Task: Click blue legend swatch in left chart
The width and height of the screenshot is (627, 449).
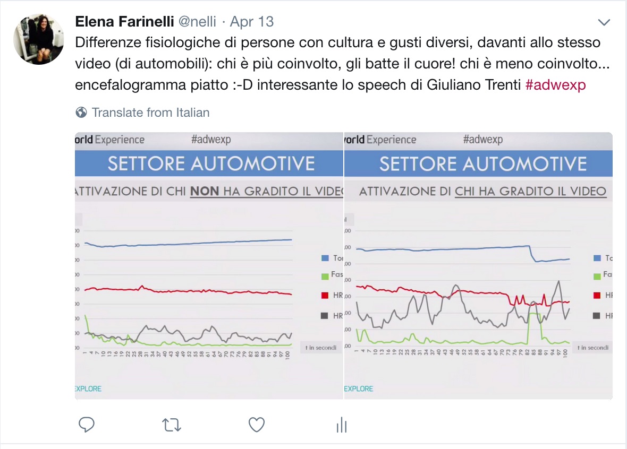Action: tap(325, 258)
